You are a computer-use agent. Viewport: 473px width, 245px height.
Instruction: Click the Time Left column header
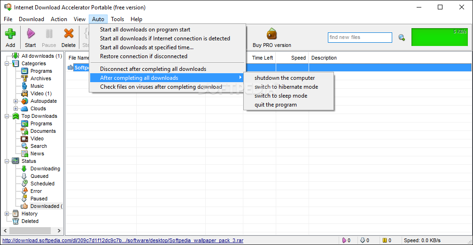tap(262, 58)
